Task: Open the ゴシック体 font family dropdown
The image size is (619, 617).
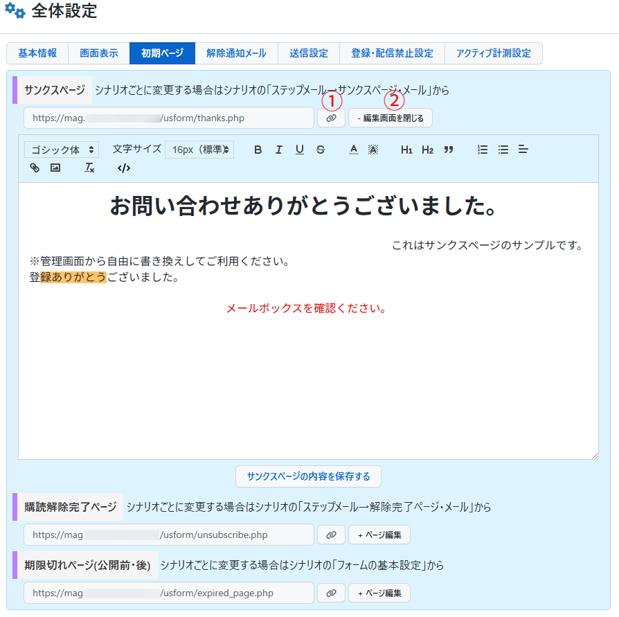Action: (x=62, y=150)
